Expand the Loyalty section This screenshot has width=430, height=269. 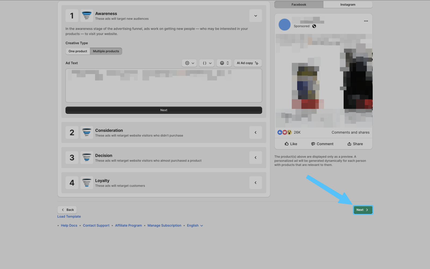[x=255, y=183]
